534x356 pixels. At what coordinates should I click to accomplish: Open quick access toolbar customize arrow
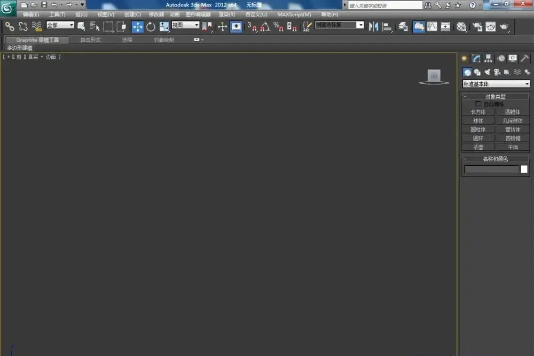(x=82, y=5)
